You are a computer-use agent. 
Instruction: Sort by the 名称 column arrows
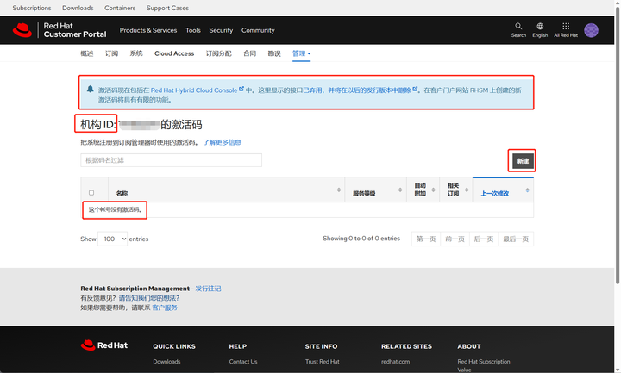339,190
